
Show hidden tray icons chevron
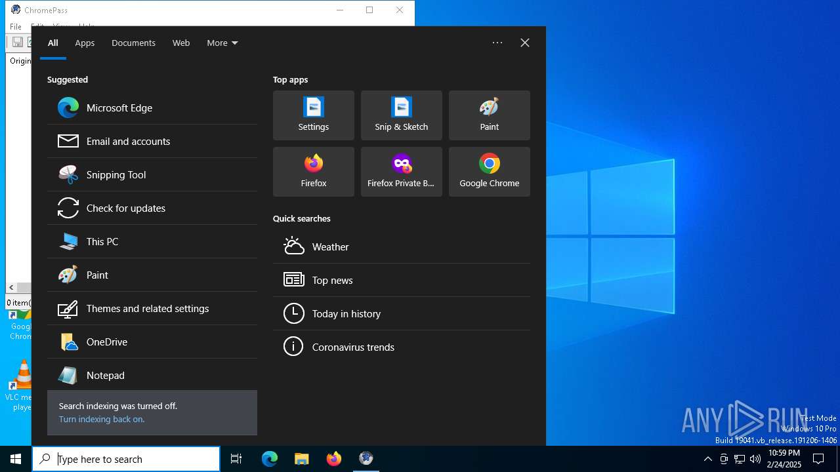708,459
